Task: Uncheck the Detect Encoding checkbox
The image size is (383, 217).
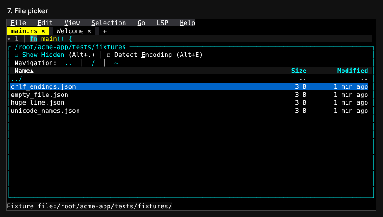Action: coord(109,55)
